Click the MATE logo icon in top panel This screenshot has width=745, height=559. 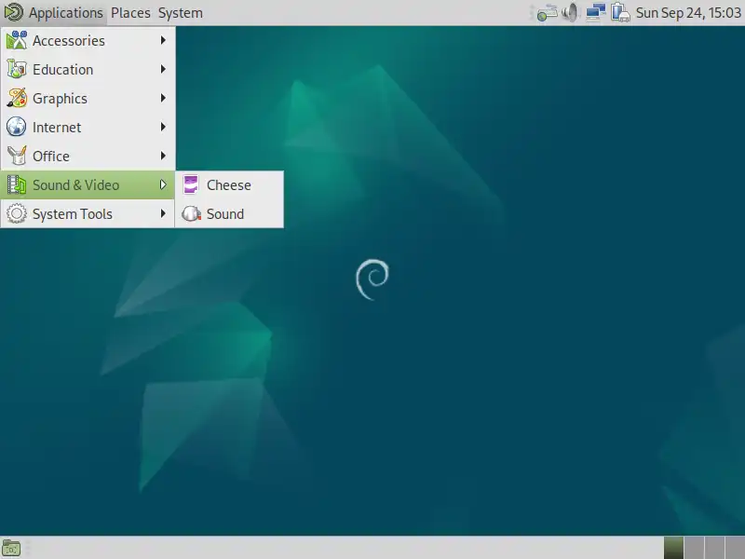pyautogui.click(x=13, y=12)
